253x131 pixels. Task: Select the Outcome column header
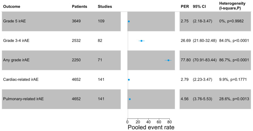click(x=11, y=7)
